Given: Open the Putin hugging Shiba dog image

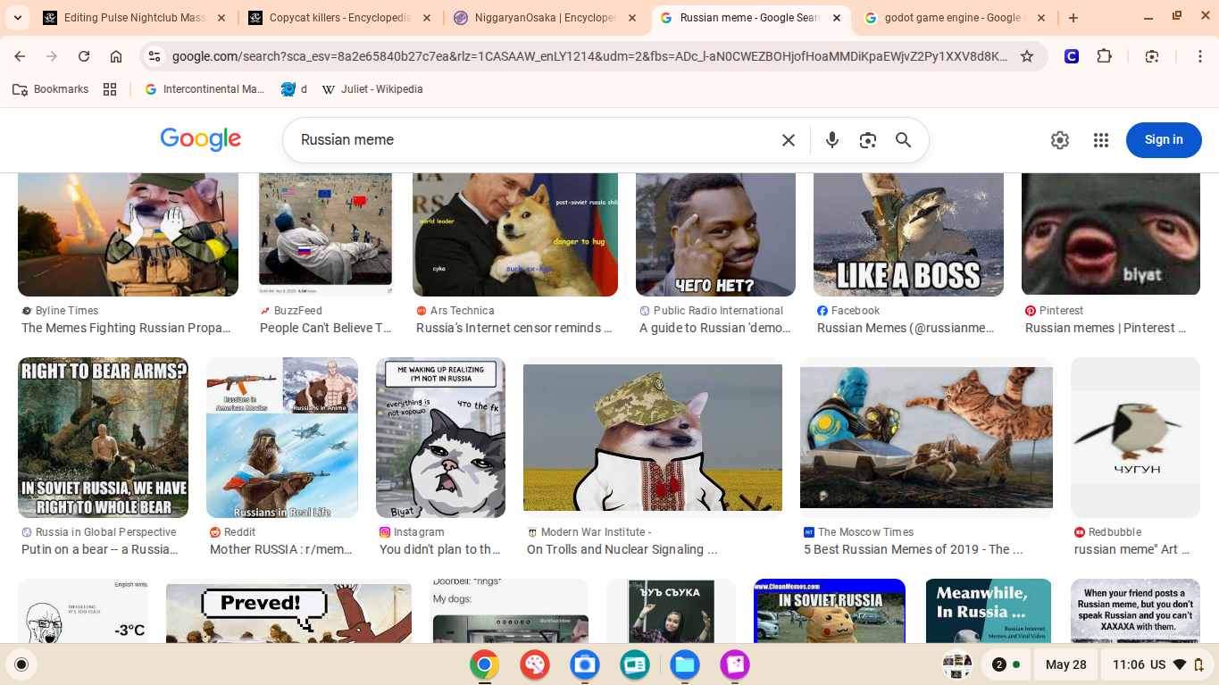Looking at the screenshot, I should click(515, 234).
